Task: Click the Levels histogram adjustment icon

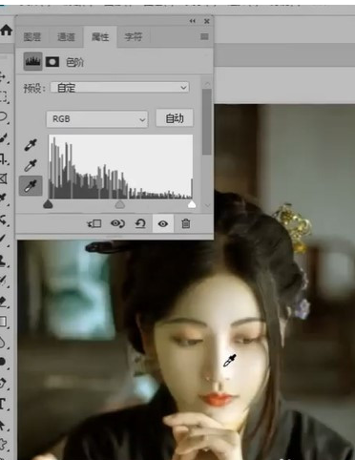Action: click(32, 61)
